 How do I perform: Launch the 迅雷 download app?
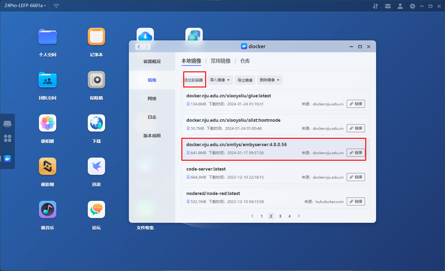[96, 167]
